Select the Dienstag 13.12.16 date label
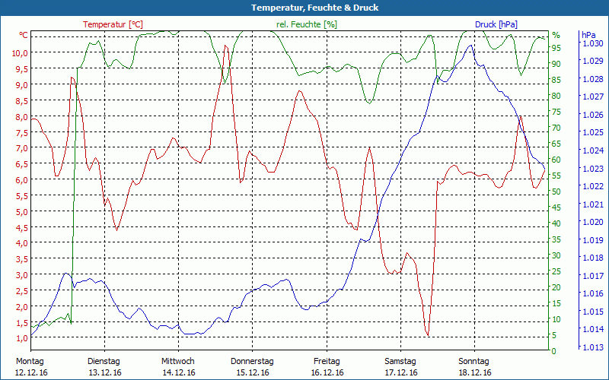609x380 pixels. (x=104, y=366)
